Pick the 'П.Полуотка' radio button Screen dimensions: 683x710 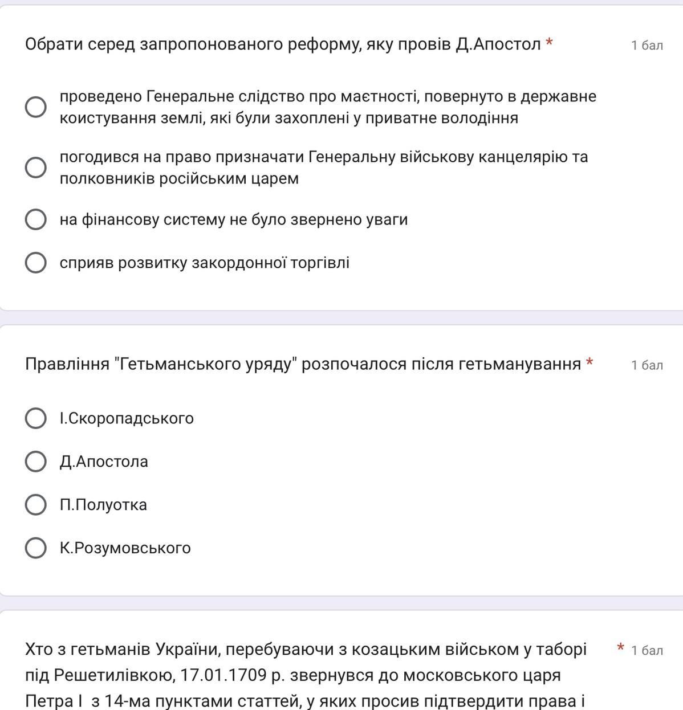click(36, 505)
